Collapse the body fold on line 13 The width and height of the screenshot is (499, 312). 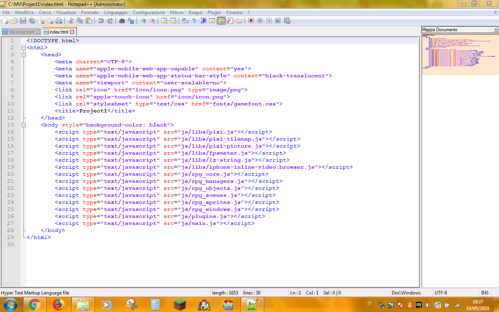point(23,125)
